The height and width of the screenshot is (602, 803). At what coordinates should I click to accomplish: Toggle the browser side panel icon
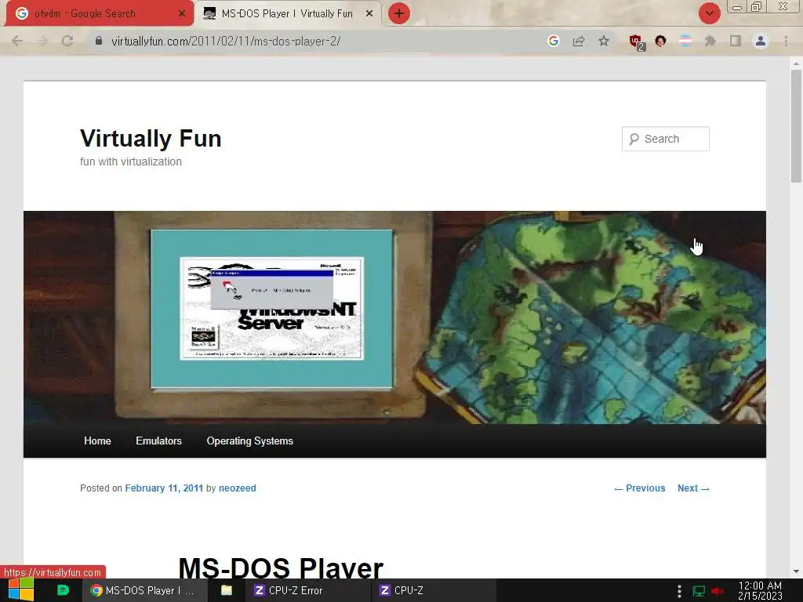click(736, 41)
